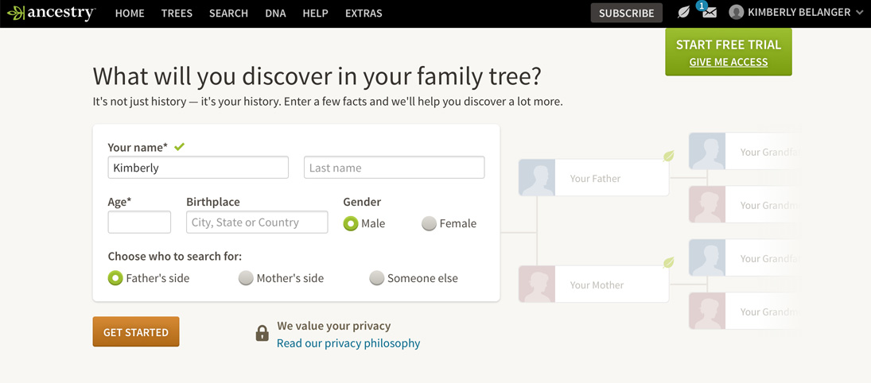
Task: Open the Read our privacy philosophy link
Action: tap(348, 343)
